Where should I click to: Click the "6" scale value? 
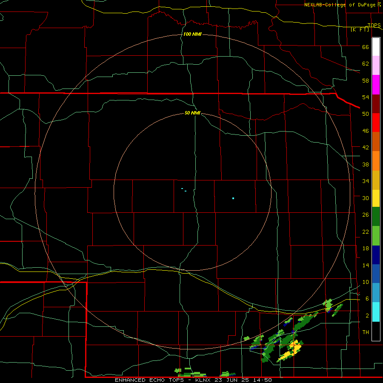pos(367,299)
